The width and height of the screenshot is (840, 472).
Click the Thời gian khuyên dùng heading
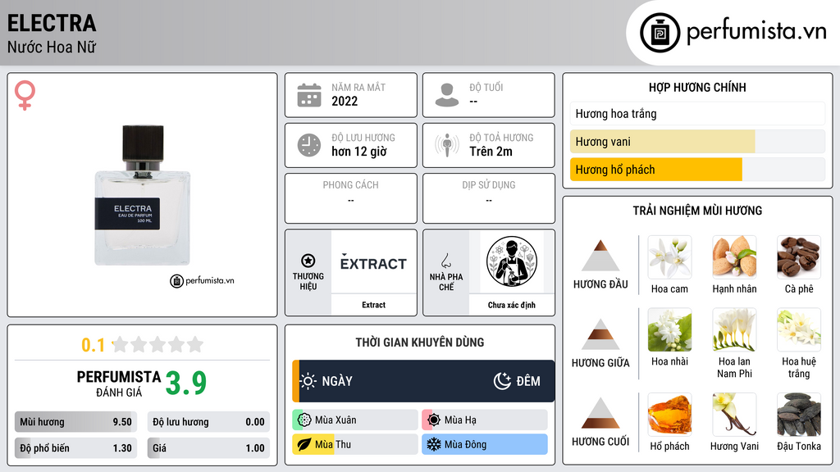coord(420,343)
